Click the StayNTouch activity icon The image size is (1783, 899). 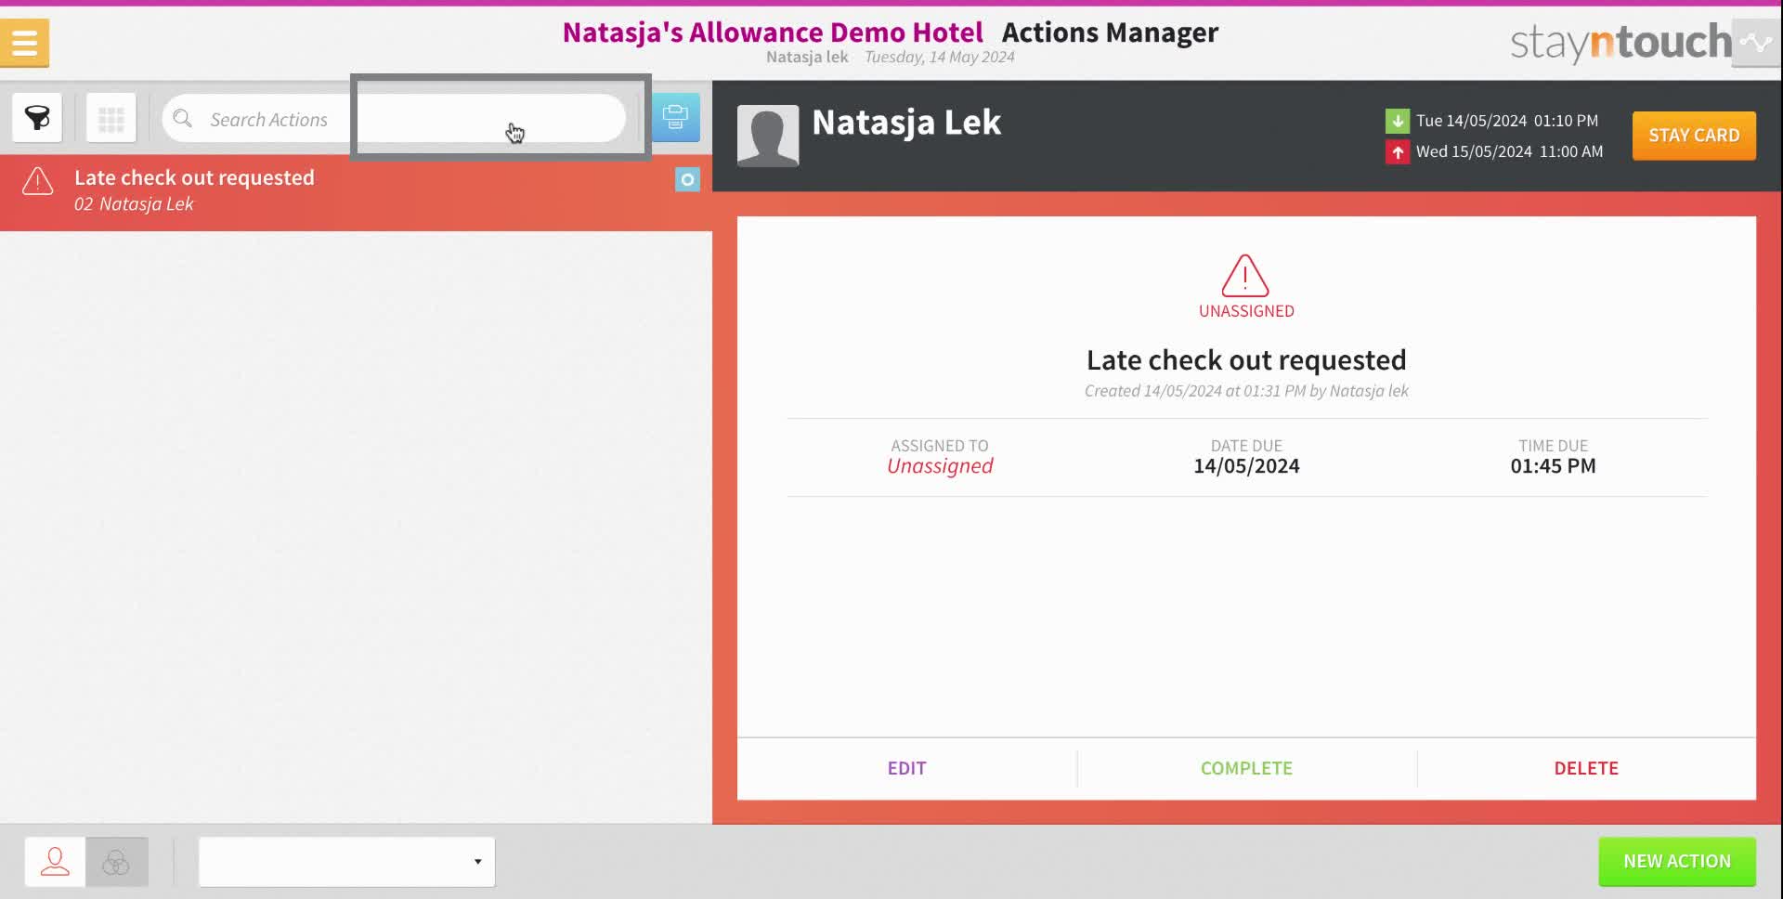[x=1756, y=43]
